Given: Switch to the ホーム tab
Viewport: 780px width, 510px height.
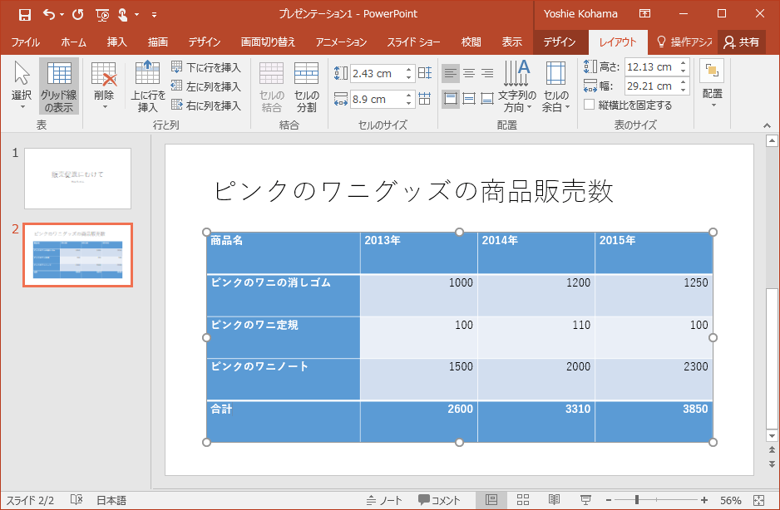Looking at the screenshot, I should [x=74, y=42].
